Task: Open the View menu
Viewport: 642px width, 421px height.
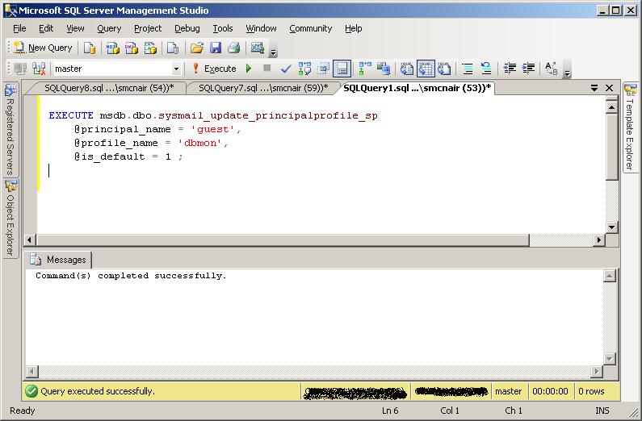Action: (x=75, y=28)
